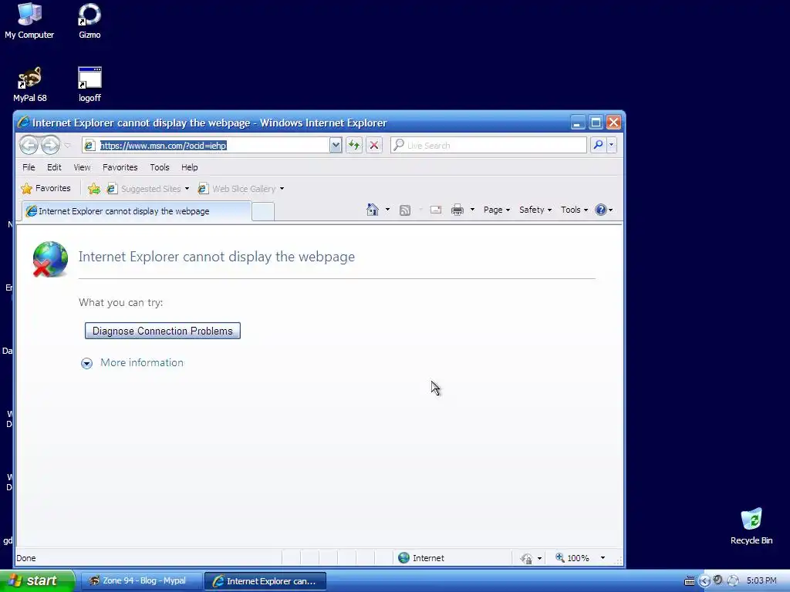Expand the Home button dropdown arrow
Image resolution: width=790 pixels, height=592 pixels.
[x=387, y=210]
